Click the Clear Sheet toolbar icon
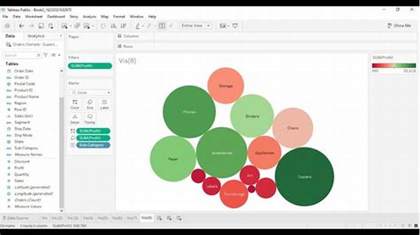 coord(87,26)
